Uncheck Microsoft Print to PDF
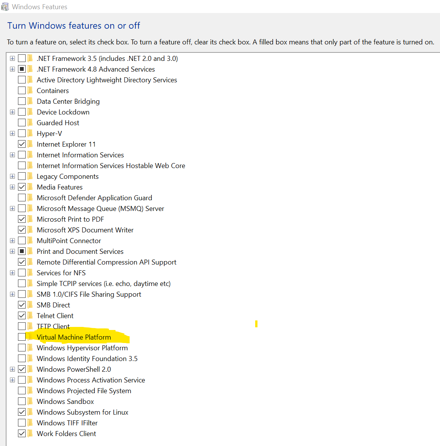The width and height of the screenshot is (440, 446). 22,219
